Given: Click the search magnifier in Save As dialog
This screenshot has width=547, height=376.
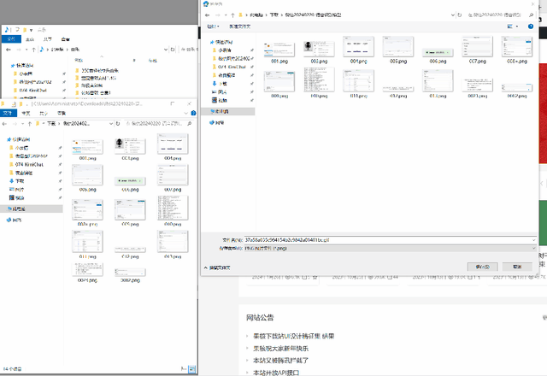Looking at the screenshot, I should [x=531, y=15].
